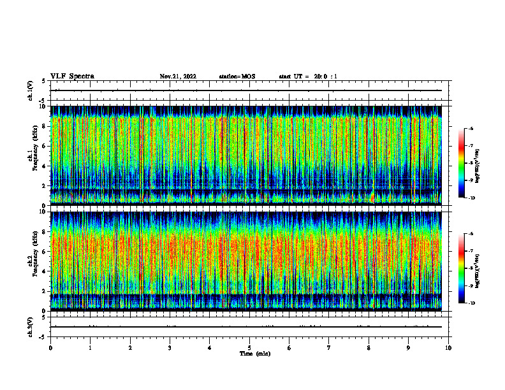Screen dimensions: 505x390
Task: Click the ch.3(V) waveform trace
Action: click(246, 327)
